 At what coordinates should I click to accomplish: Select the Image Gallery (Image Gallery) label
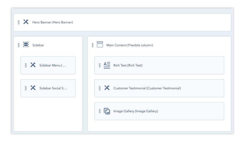135,111
